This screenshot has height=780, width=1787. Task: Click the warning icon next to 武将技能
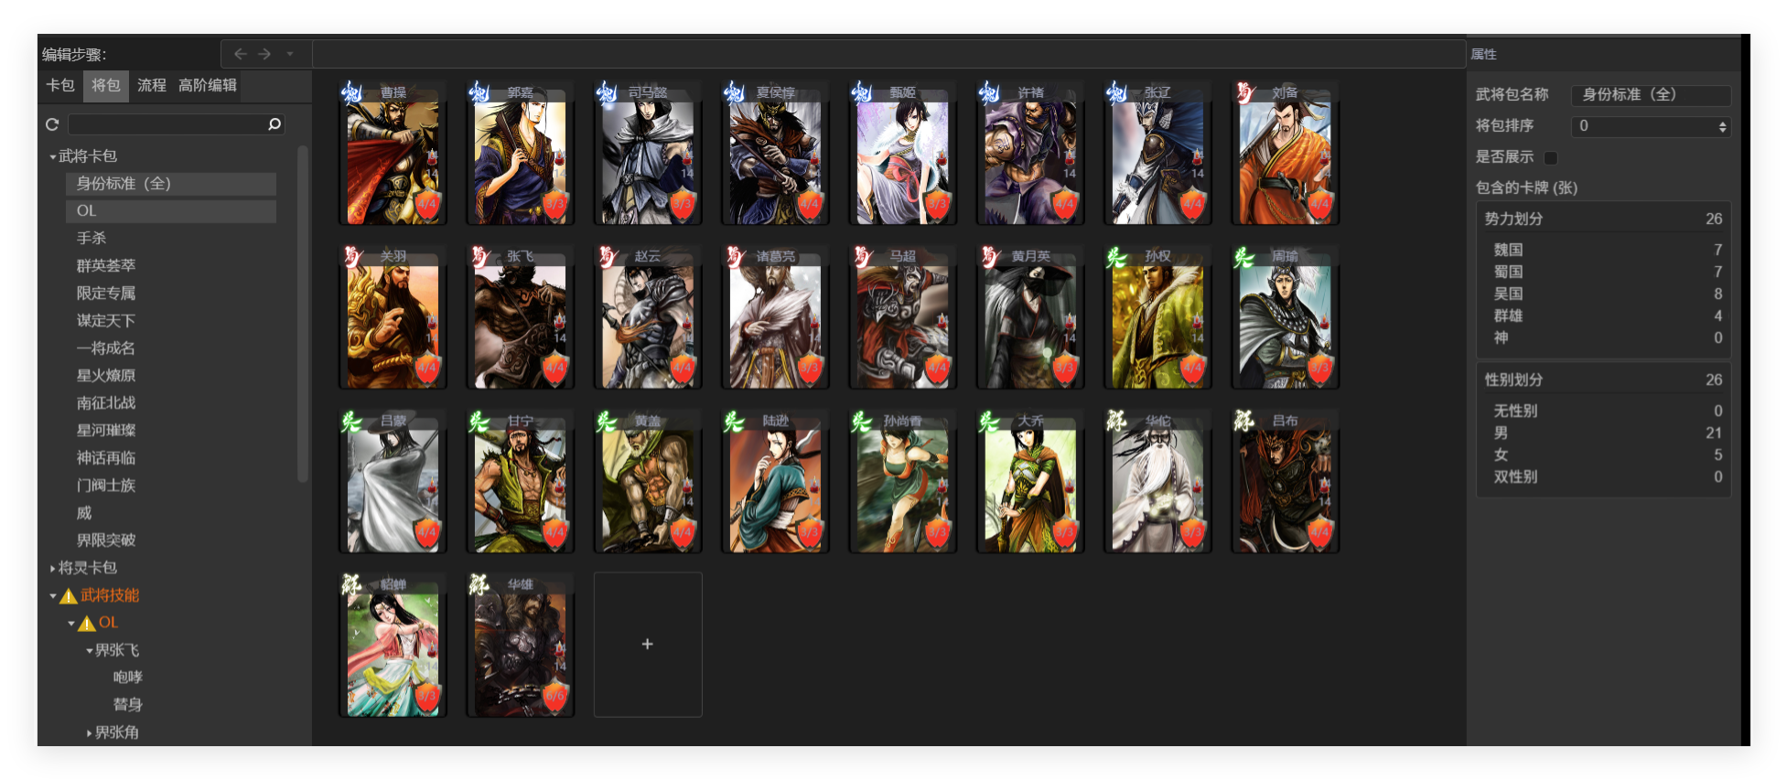pos(69,596)
